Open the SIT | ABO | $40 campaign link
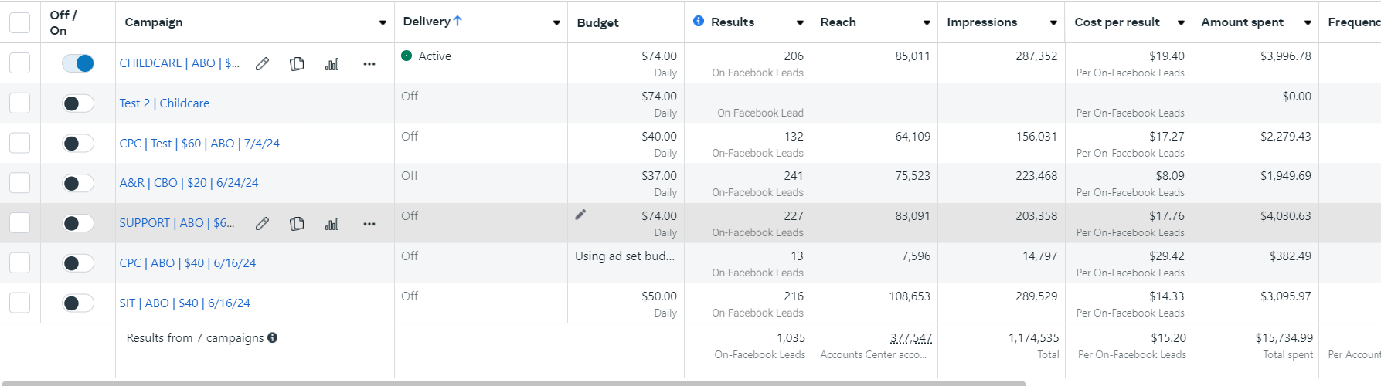Image resolution: width=1381 pixels, height=386 pixels. [x=185, y=303]
